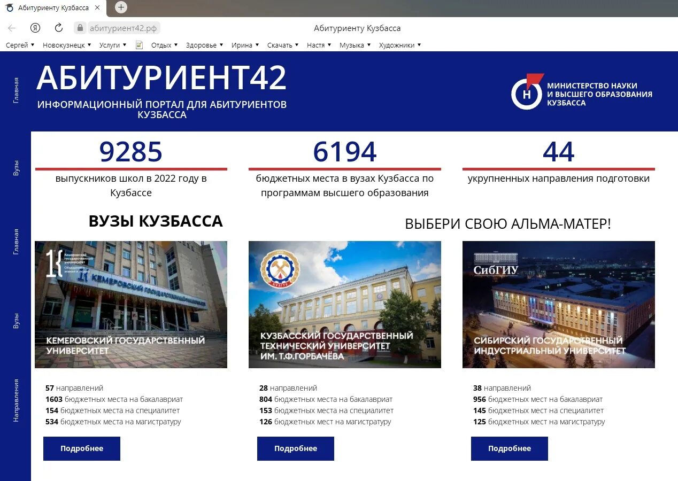
Task: Click the 6194 budget places number
Action: click(x=345, y=152)
